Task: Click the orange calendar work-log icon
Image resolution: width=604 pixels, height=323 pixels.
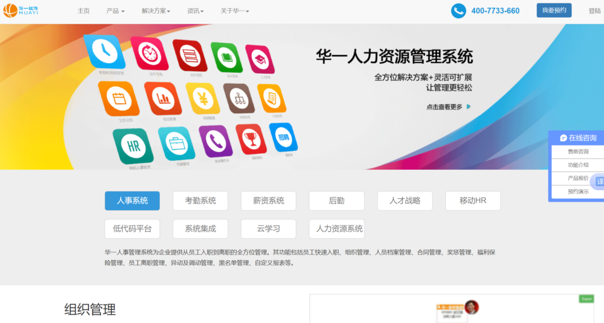Action: 119,99
